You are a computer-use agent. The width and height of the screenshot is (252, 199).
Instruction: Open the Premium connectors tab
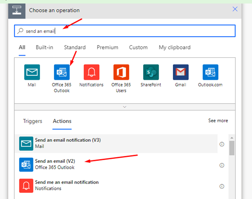[x=107, y=47]
